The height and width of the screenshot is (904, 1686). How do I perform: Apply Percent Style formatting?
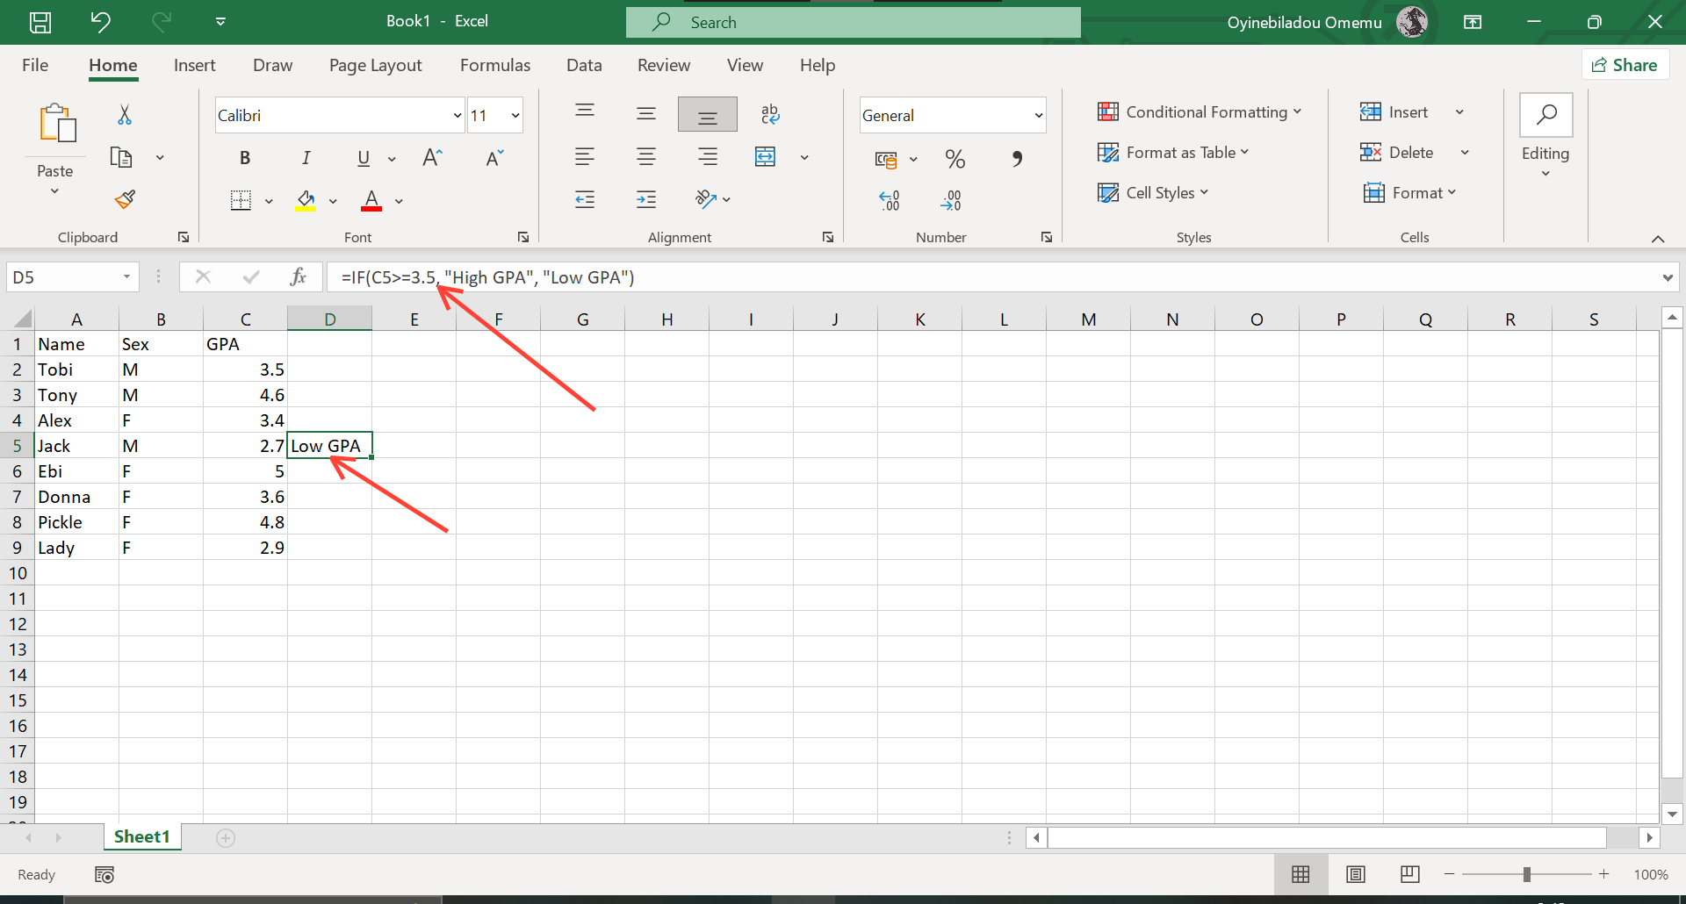[955, 159]
